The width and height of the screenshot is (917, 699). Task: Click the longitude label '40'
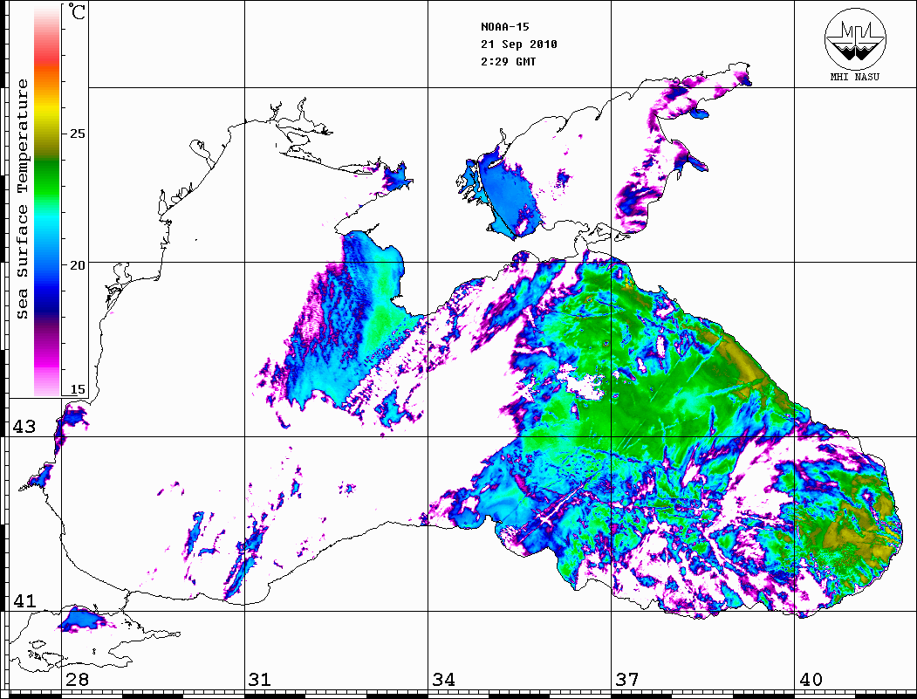coord(811,679)
